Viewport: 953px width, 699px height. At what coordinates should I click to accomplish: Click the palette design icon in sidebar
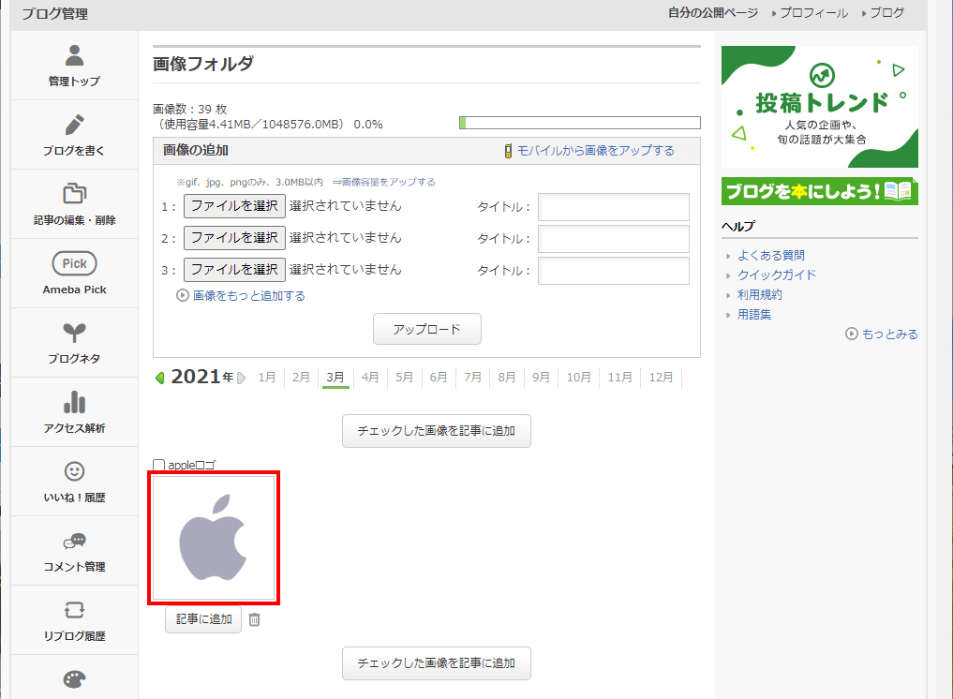[x=74, y=679]
